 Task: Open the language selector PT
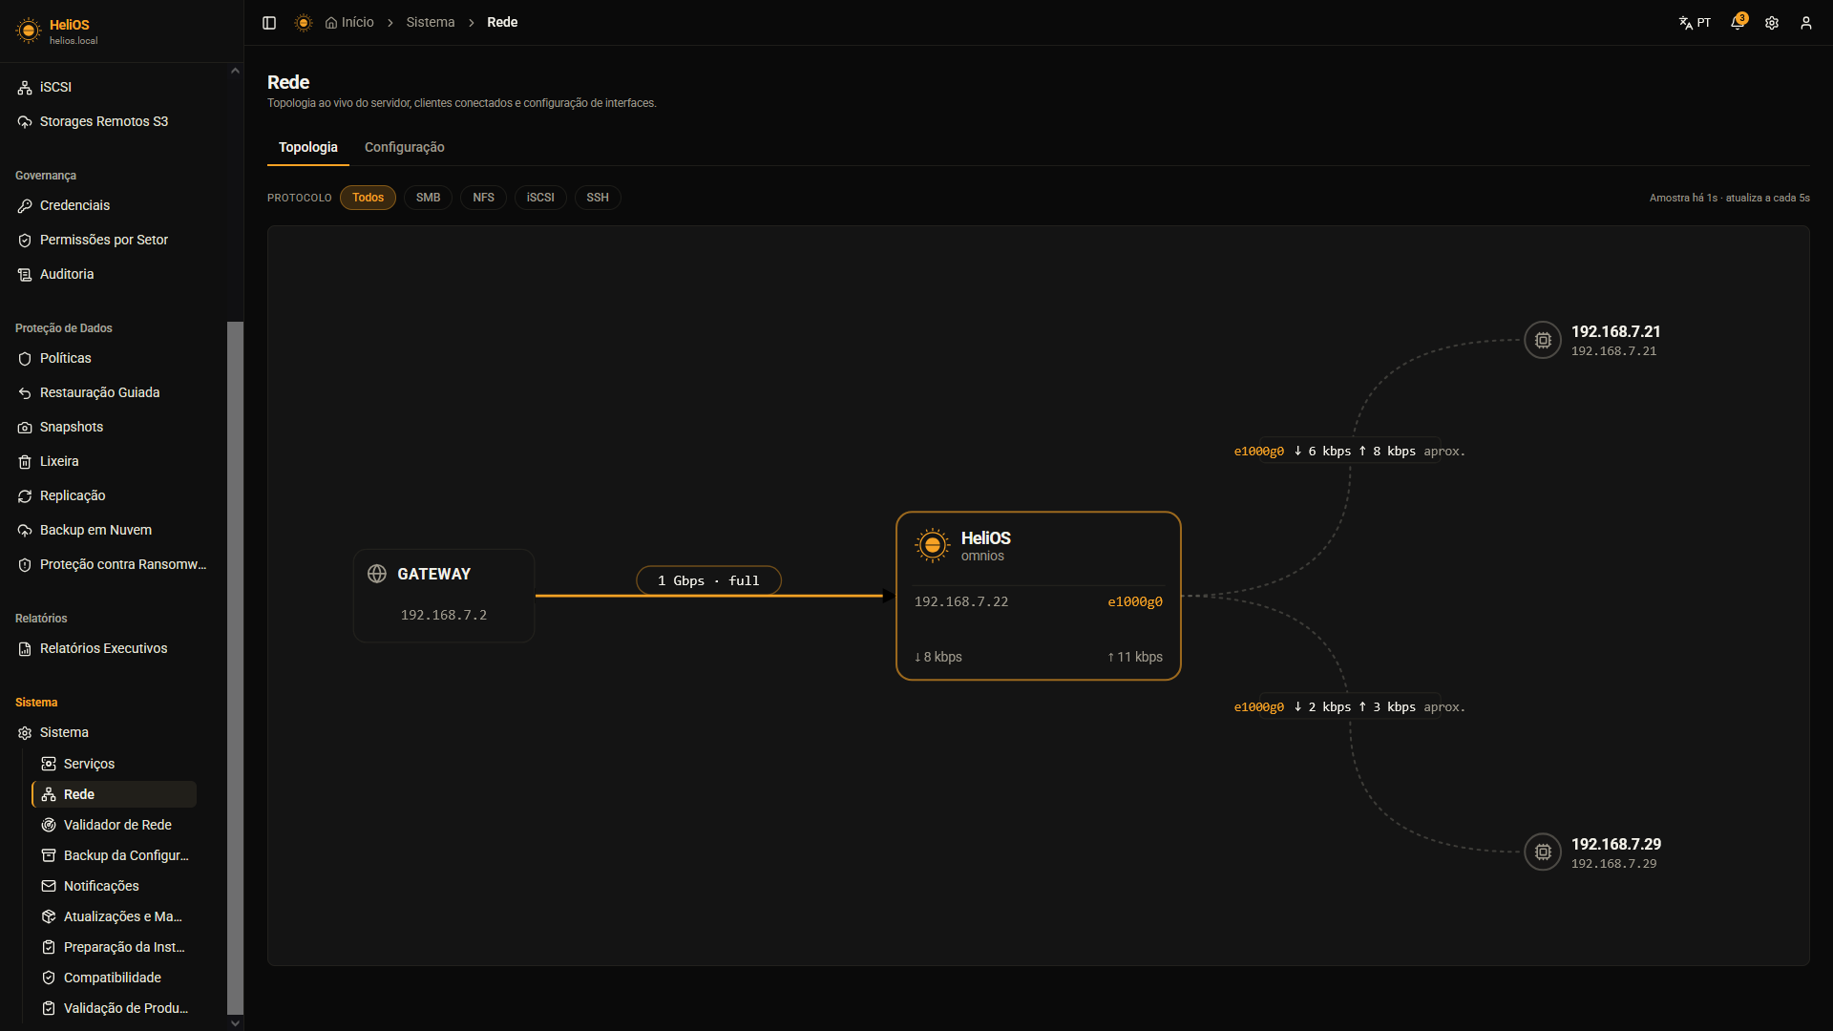tap(1695, 23)
